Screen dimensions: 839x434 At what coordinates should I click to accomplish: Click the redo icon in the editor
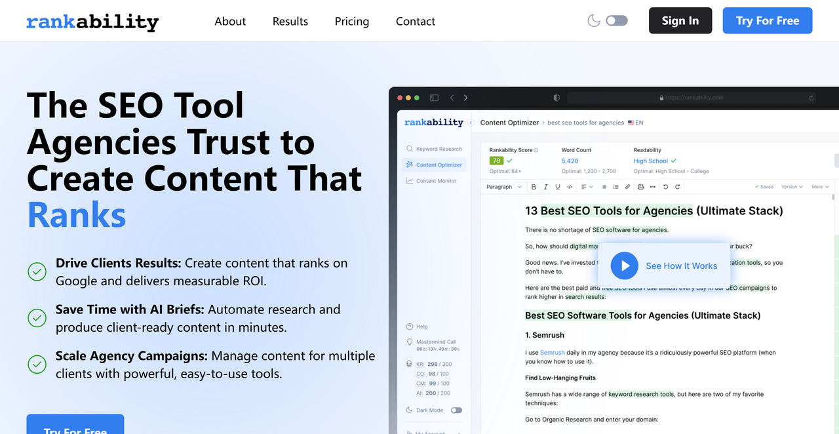pyautogui.click(x=677, y=187)
